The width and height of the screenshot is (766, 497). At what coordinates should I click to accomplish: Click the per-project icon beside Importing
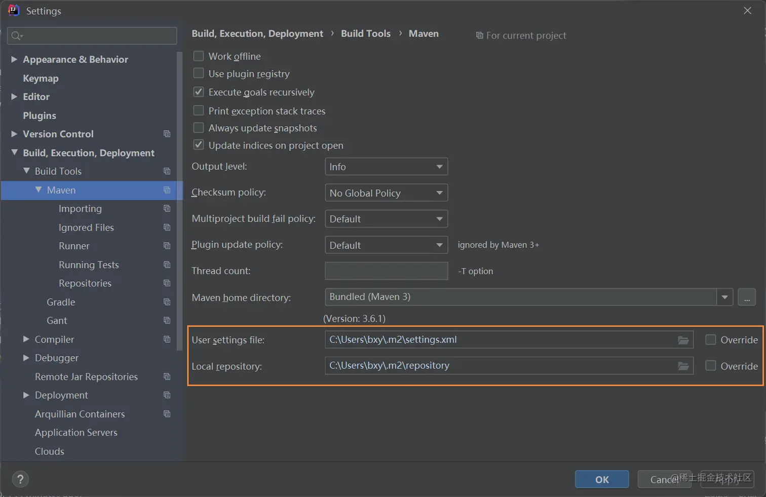coord(167,209)
